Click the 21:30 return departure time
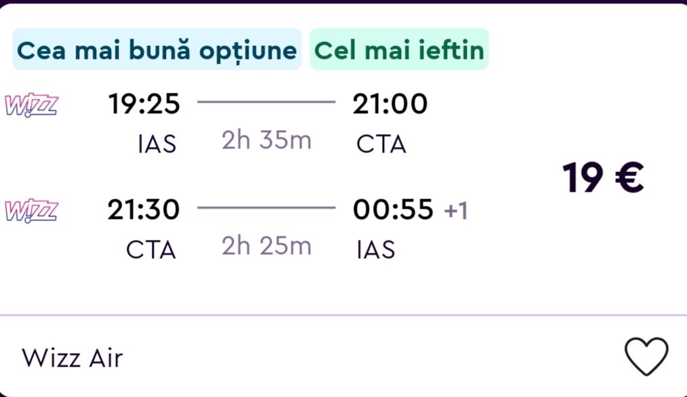Viewport: 687px width, 397px height. (144, 211)
